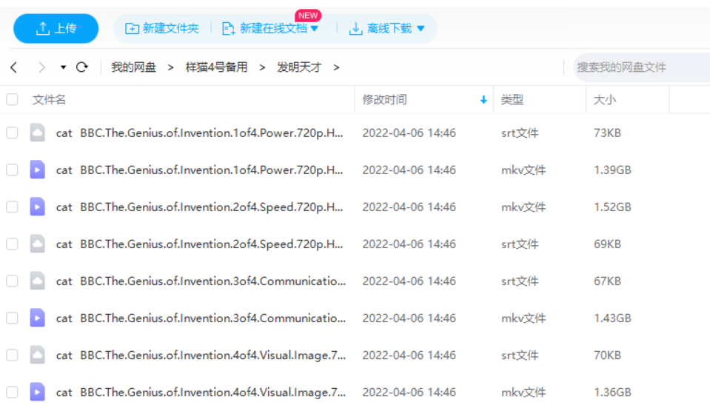Select the checkbox for the 1.52GB mkv file
Viewport: 710px width, 411px height.
[12, 207]
